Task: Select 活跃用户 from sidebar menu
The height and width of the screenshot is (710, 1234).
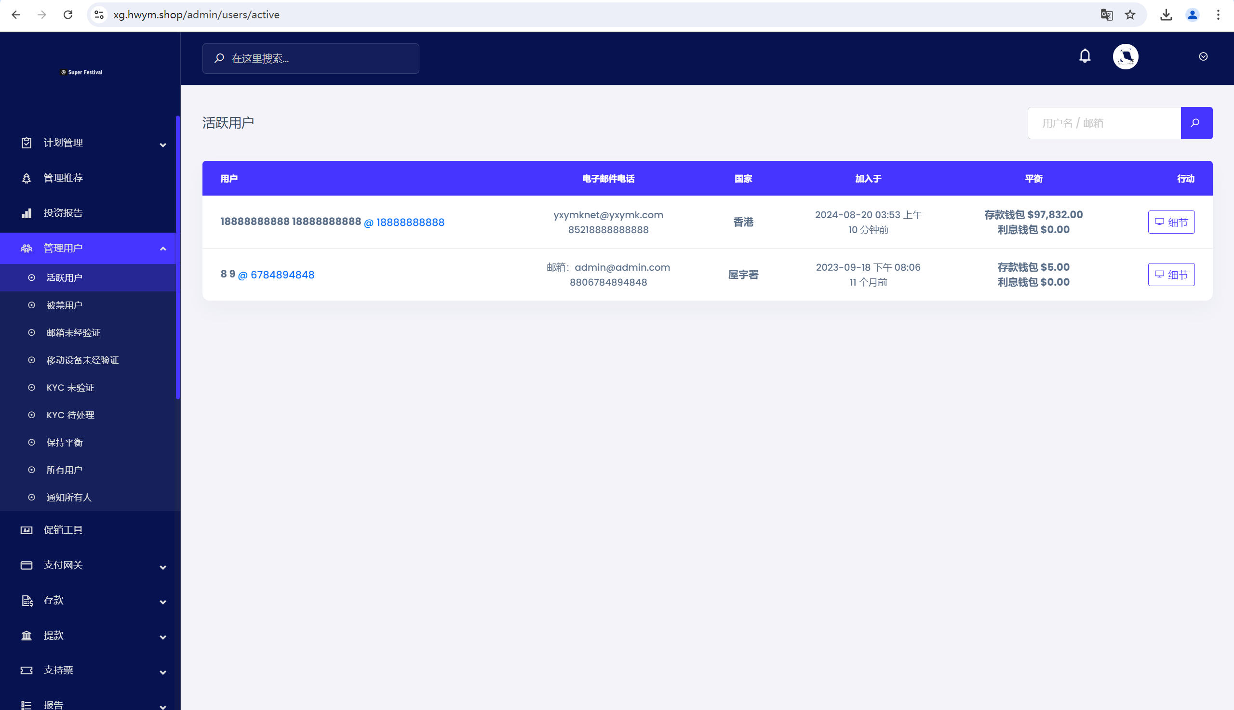Action: point(65,277)
